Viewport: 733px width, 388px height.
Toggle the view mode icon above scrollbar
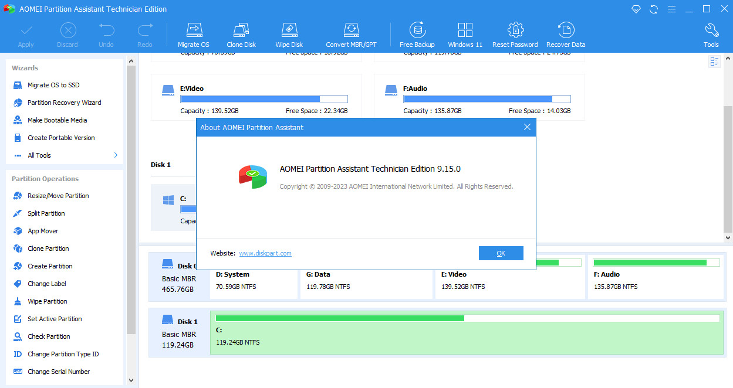tap(714, 62)
